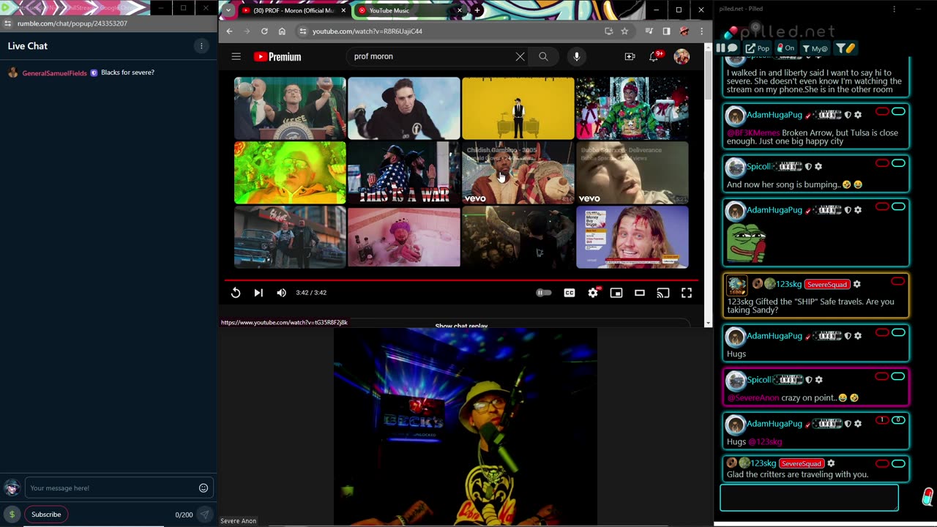Clear the 'prof moron' search text
The image size is (937, 527).
pos(520,56)
